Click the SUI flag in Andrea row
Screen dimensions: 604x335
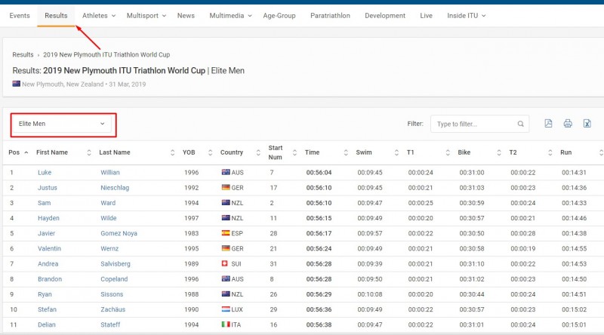point(225,263)
